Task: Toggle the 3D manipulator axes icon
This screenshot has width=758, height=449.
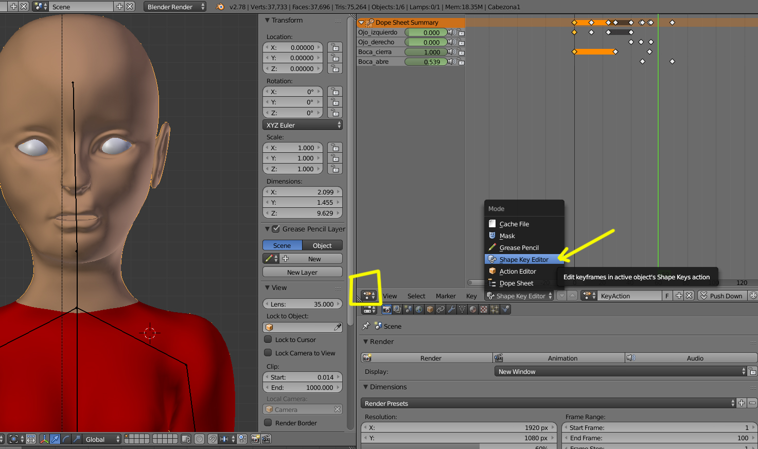Action: [x=44, y=439]
